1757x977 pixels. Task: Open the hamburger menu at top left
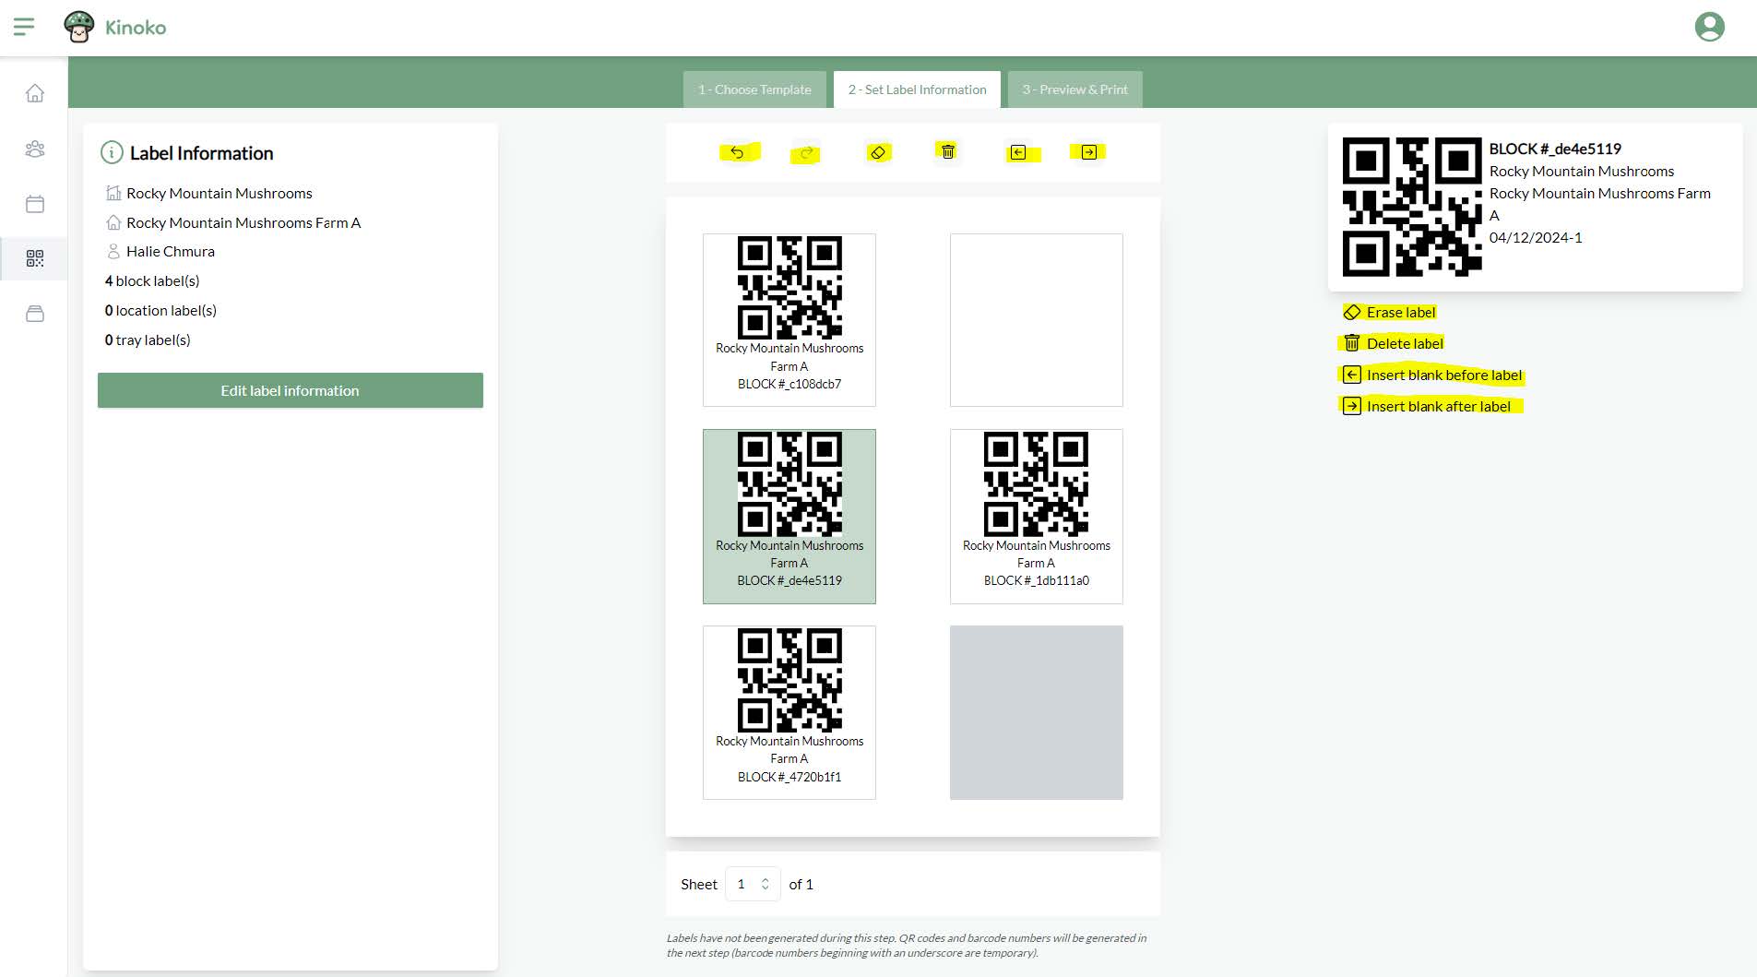pyautogui.click(x=25, y=26)
